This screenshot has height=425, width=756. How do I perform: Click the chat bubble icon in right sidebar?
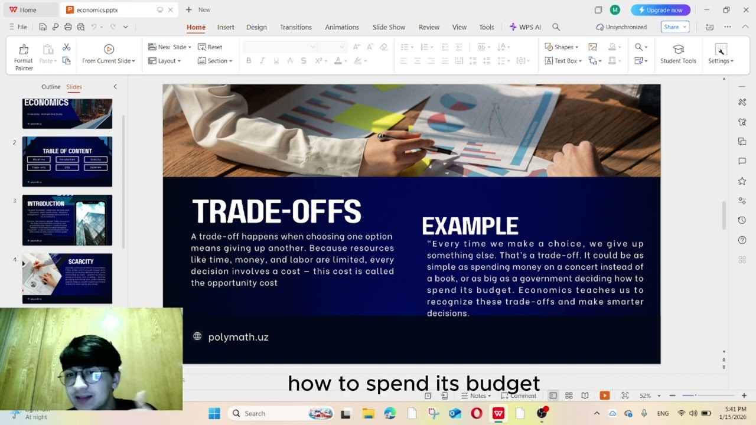point(742,161)
